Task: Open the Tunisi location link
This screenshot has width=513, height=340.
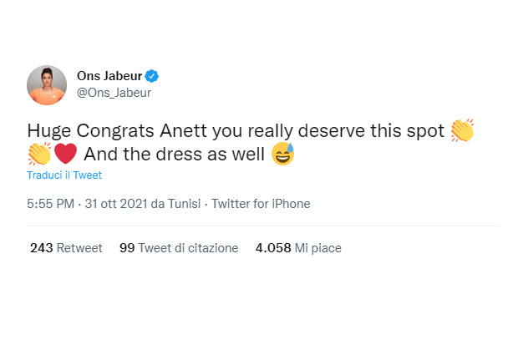Action: point(182,203)
